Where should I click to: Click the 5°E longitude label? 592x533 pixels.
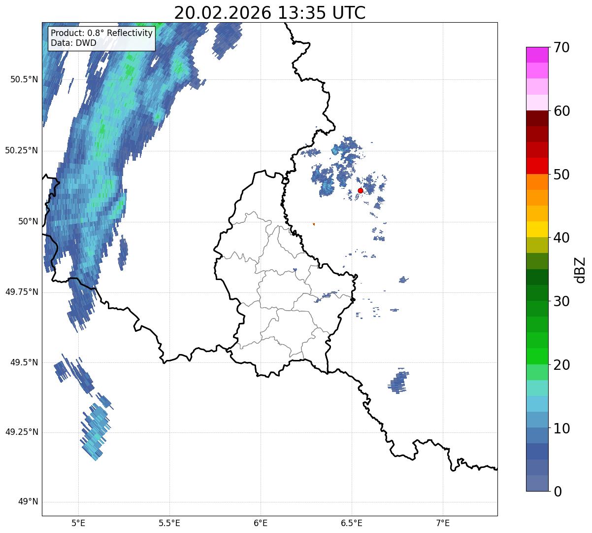(x=78, y=523)
